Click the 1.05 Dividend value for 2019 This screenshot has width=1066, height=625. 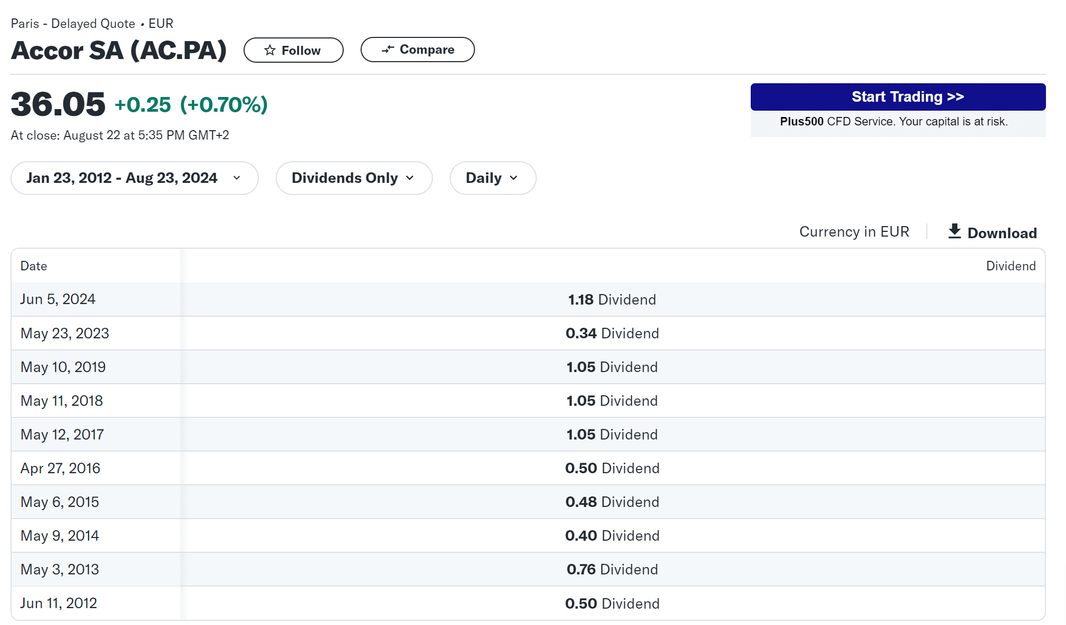tap(612, 367)
